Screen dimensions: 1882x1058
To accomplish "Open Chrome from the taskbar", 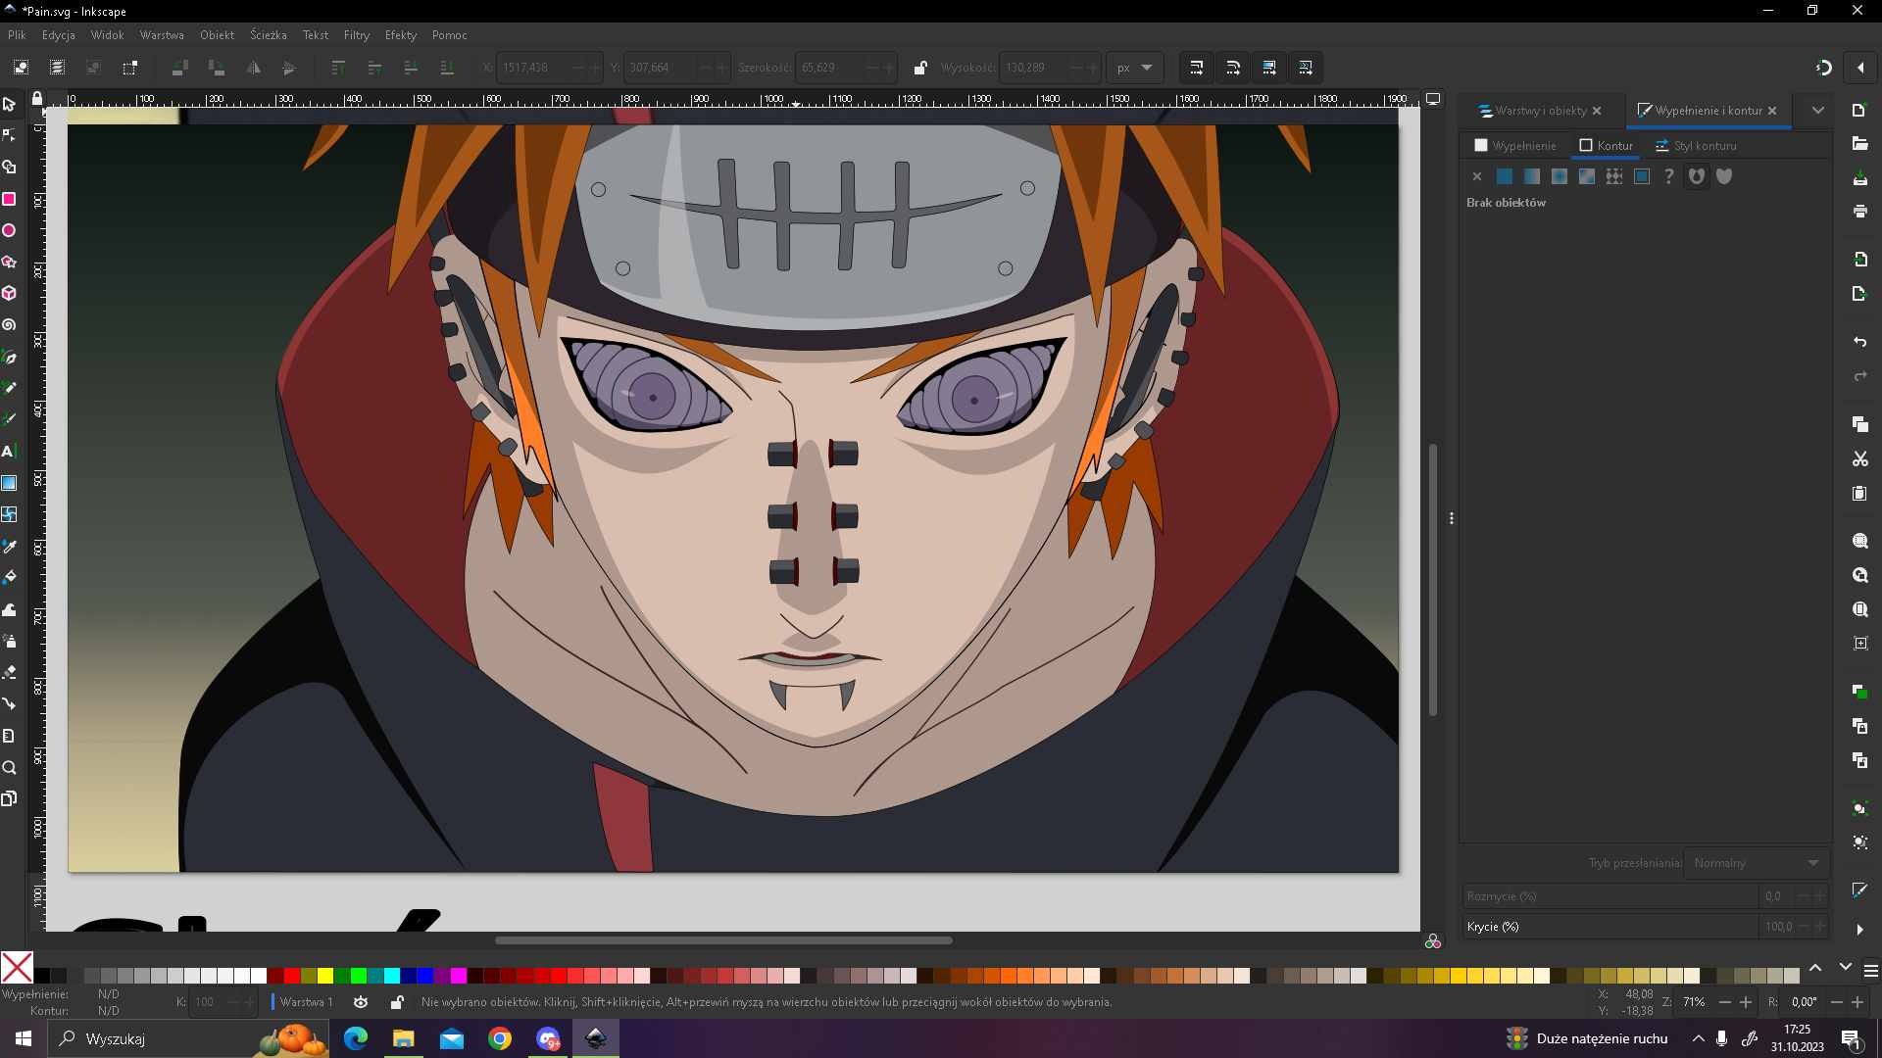I will (x=500, y=1038).
